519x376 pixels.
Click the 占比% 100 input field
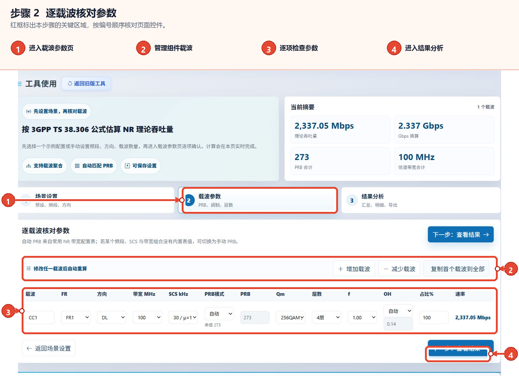[x=434, y=317]
